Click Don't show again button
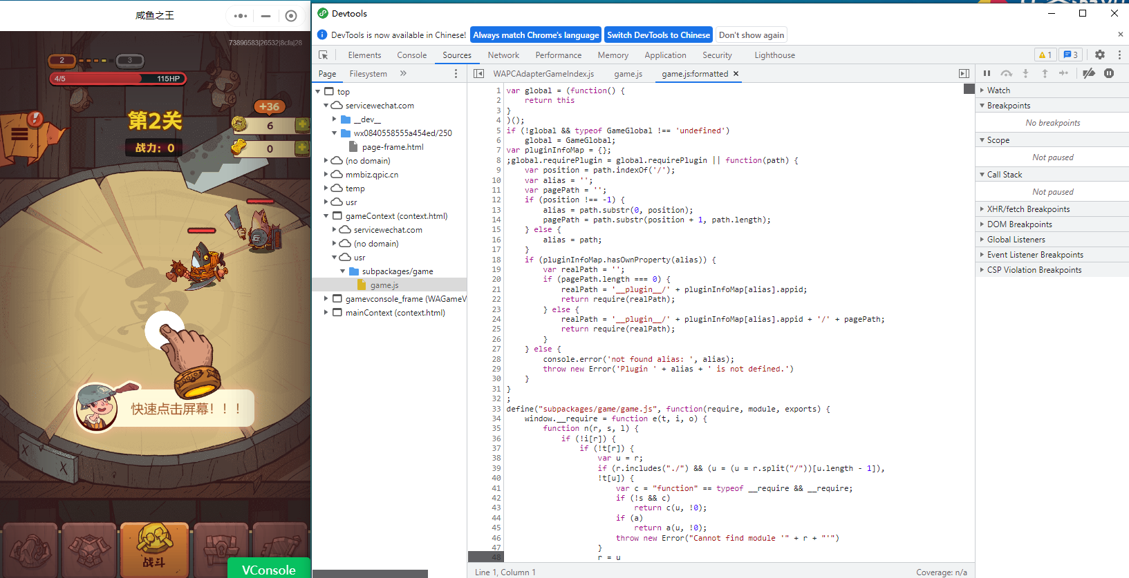Viewport: 1129px width, 578px height. point(752,35)
